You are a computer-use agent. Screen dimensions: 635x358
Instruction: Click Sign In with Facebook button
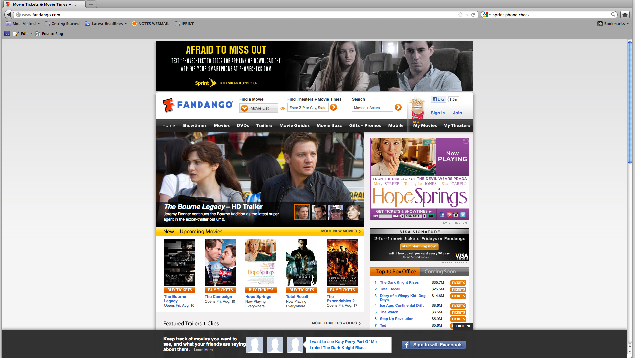point(434,345)
